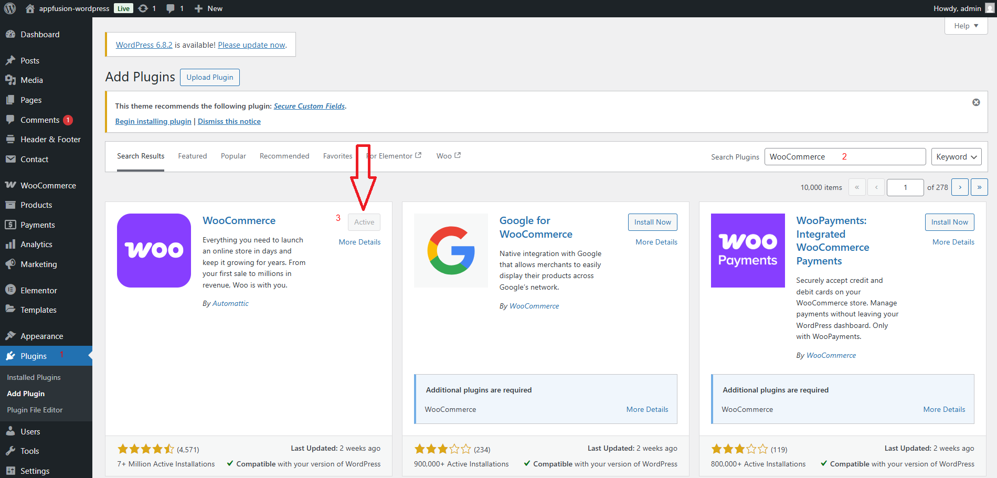Screen dimensions: 997x478
Task: Switch to the Featured plugins tab
Action: coord(192,156)
